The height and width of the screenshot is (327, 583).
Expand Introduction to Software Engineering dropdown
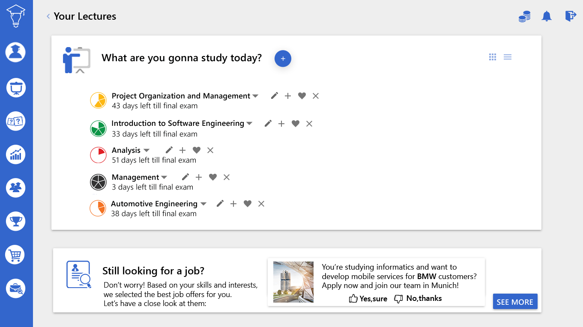[x=249, y=123]
